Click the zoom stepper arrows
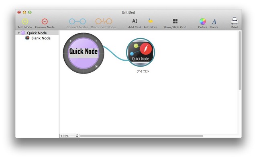 click(x=77, y=136)
